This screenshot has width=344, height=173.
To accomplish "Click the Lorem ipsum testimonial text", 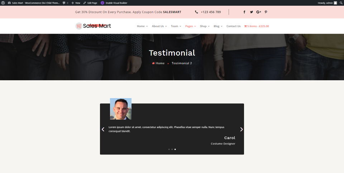I will [167, 129].
